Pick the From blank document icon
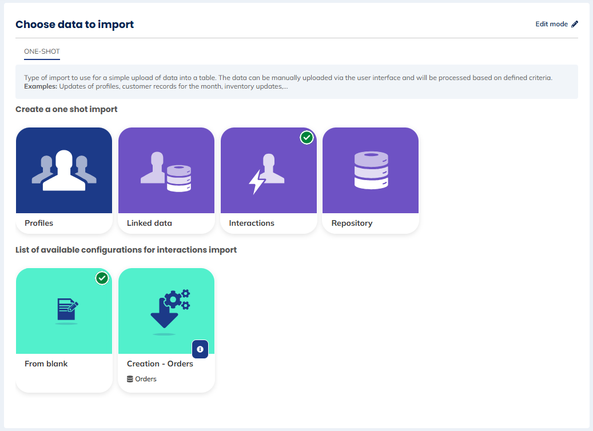The height and width of the screenshot is (431, 593). click(x=67, y=310)
